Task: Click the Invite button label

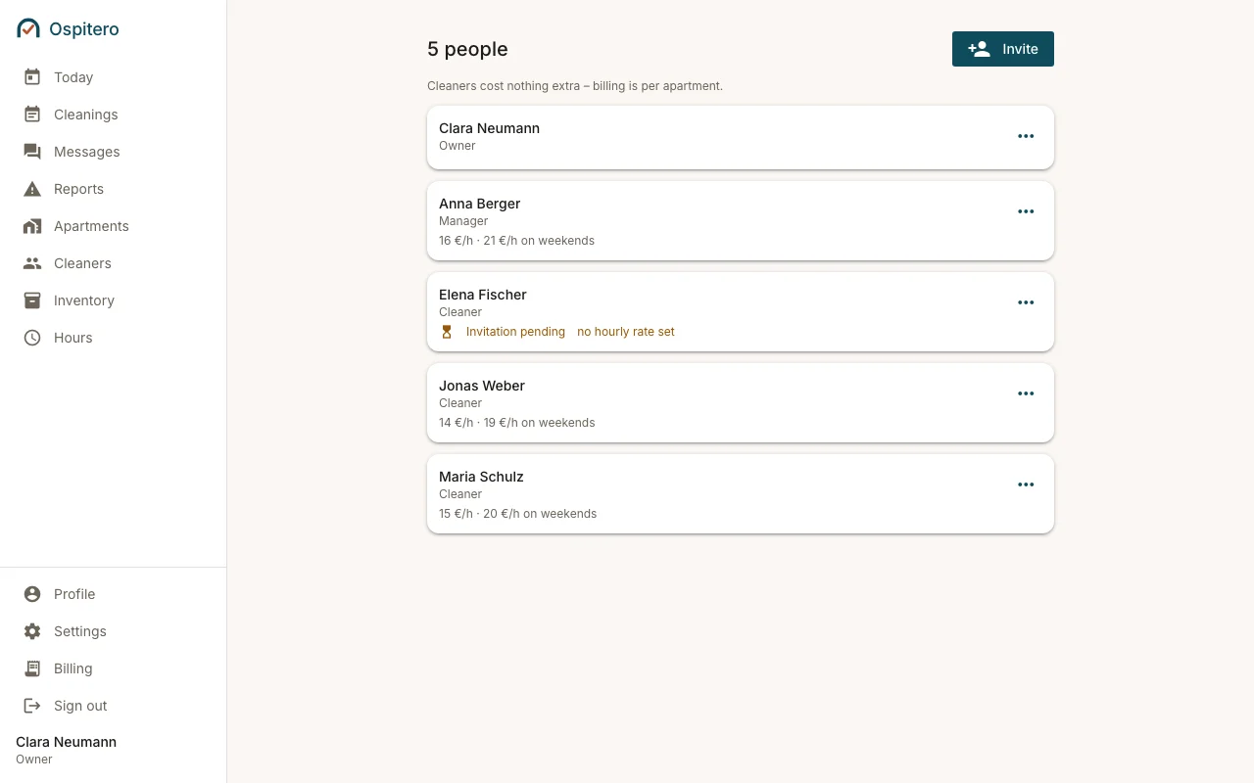Action: (1020, 49)
